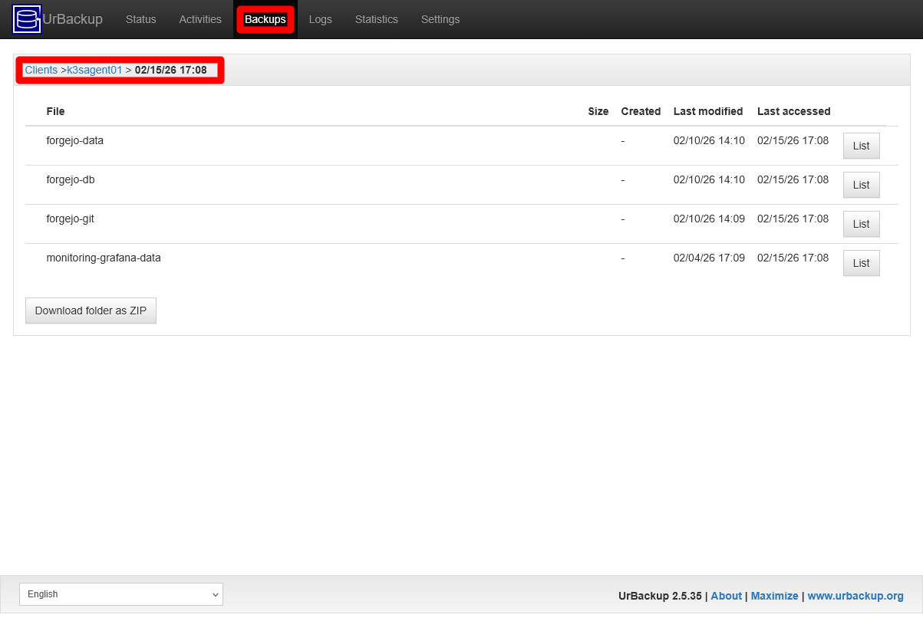
Task: Sort backups by the File column header
Action: [55, 111]
